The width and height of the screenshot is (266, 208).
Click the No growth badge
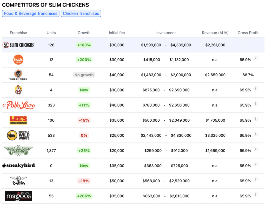[x=84, y=75]
